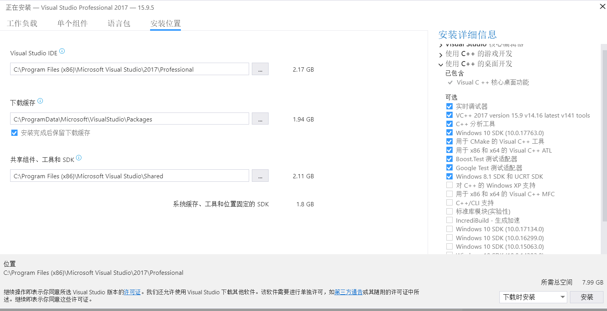607x311 pixels.
Task: Close the installer window
Action: (602, 7)
